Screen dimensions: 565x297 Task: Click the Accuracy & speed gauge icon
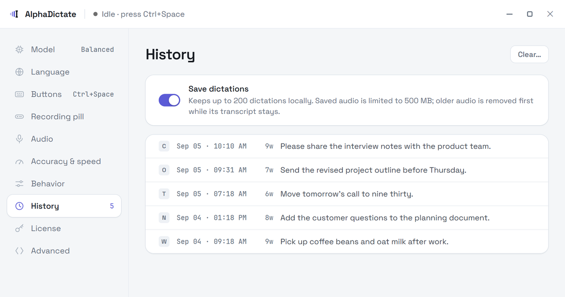click(x=19, y=161)
